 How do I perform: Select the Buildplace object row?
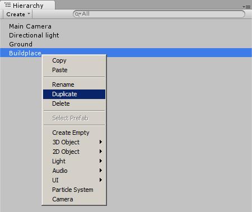pos(126,53)
